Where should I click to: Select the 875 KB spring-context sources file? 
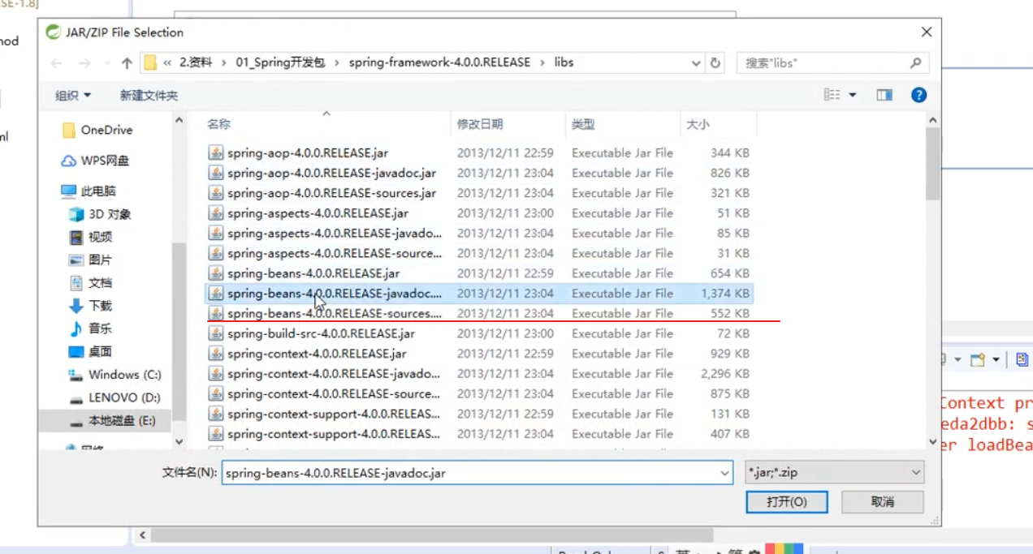480,393
